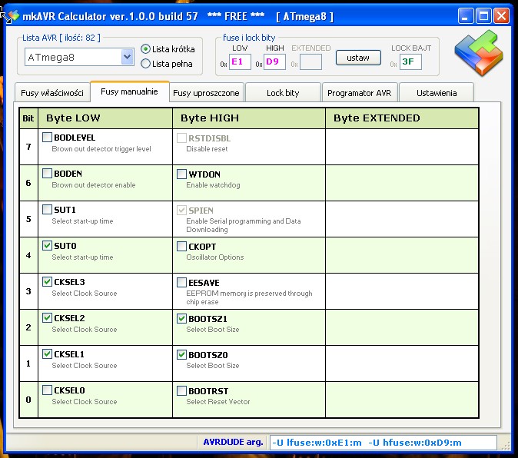This screenshot has width=518, height=458.
Task: Minimize the mkAVR Calculator window
Action: coord(466,15)
